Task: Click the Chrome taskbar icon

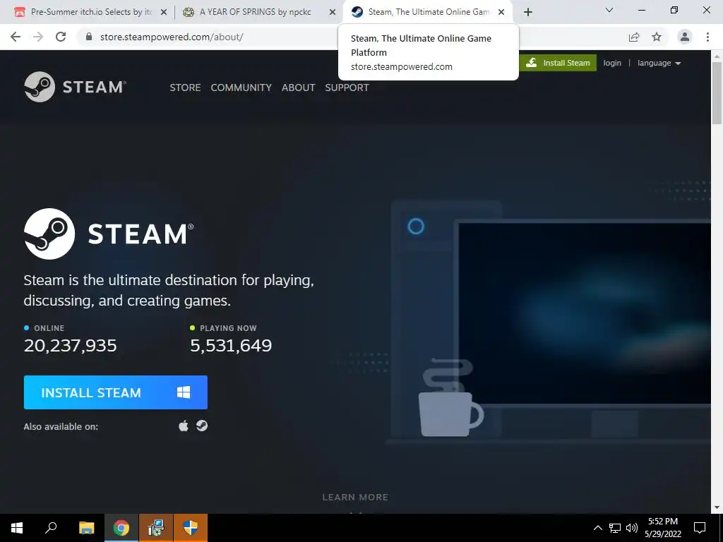Action: tap(121, 528)
